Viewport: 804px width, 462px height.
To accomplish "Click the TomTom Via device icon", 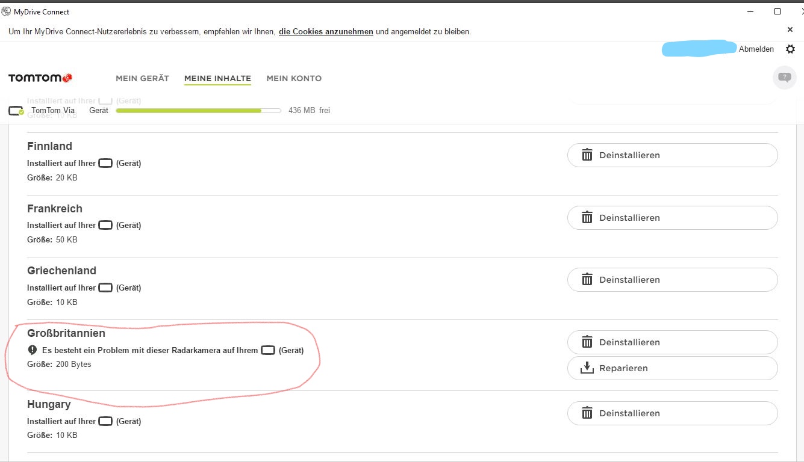I will coord(16,111).
